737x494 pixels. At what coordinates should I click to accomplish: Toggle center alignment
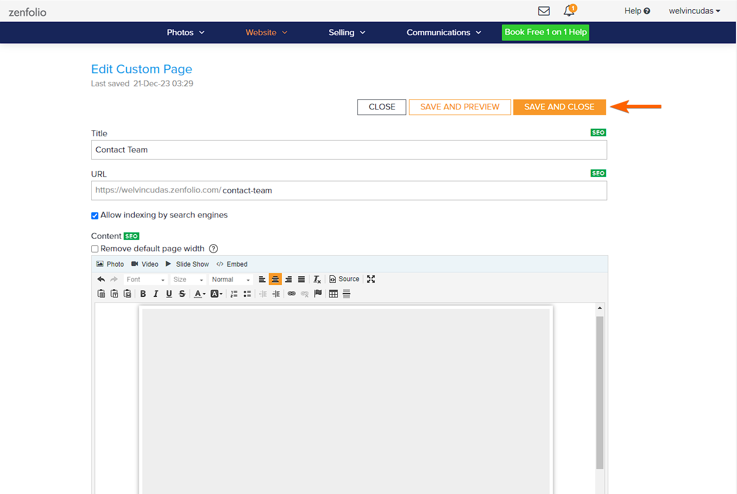[x=275, y=279]
